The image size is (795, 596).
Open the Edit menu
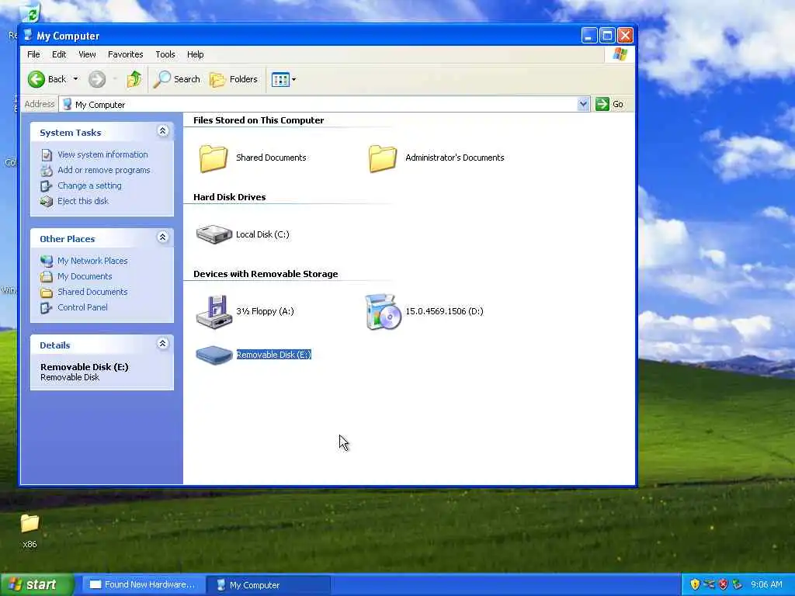[x=59, y=54]
